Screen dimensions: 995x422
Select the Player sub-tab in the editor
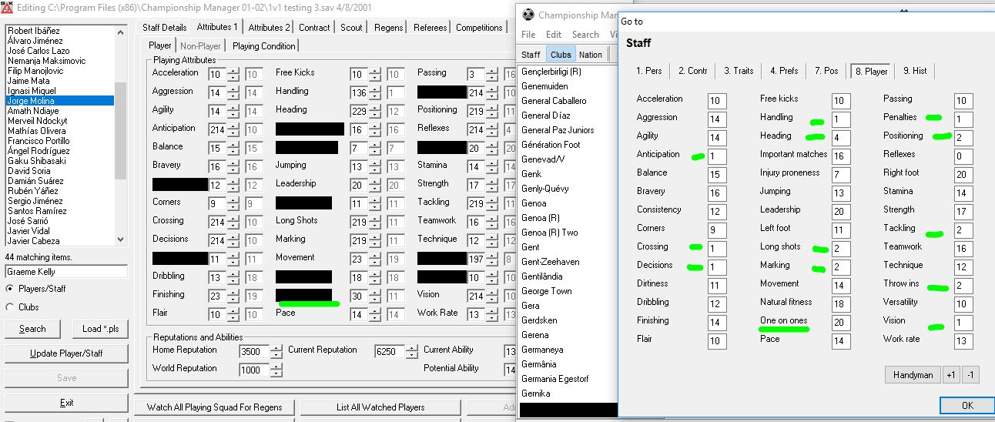coord(160,45)
